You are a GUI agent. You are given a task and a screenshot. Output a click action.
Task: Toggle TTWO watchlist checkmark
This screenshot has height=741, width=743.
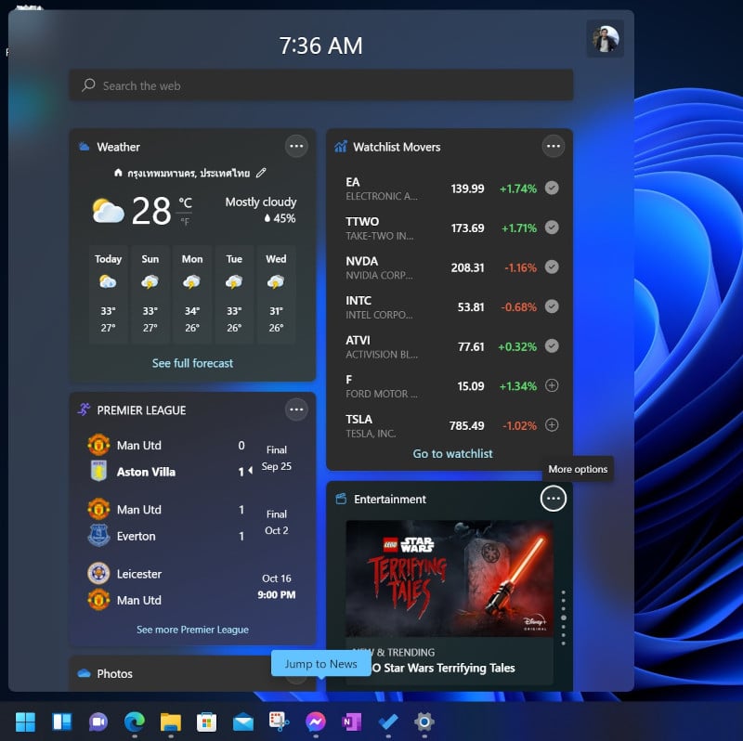point(552,227)
